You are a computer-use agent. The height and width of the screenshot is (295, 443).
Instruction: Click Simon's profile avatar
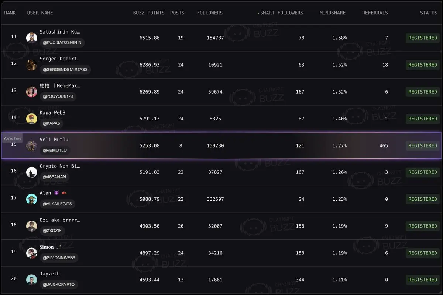(x=32, y=253)
